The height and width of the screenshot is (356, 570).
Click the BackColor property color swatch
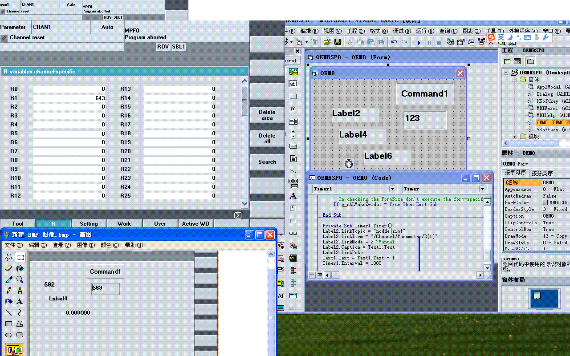546,202
